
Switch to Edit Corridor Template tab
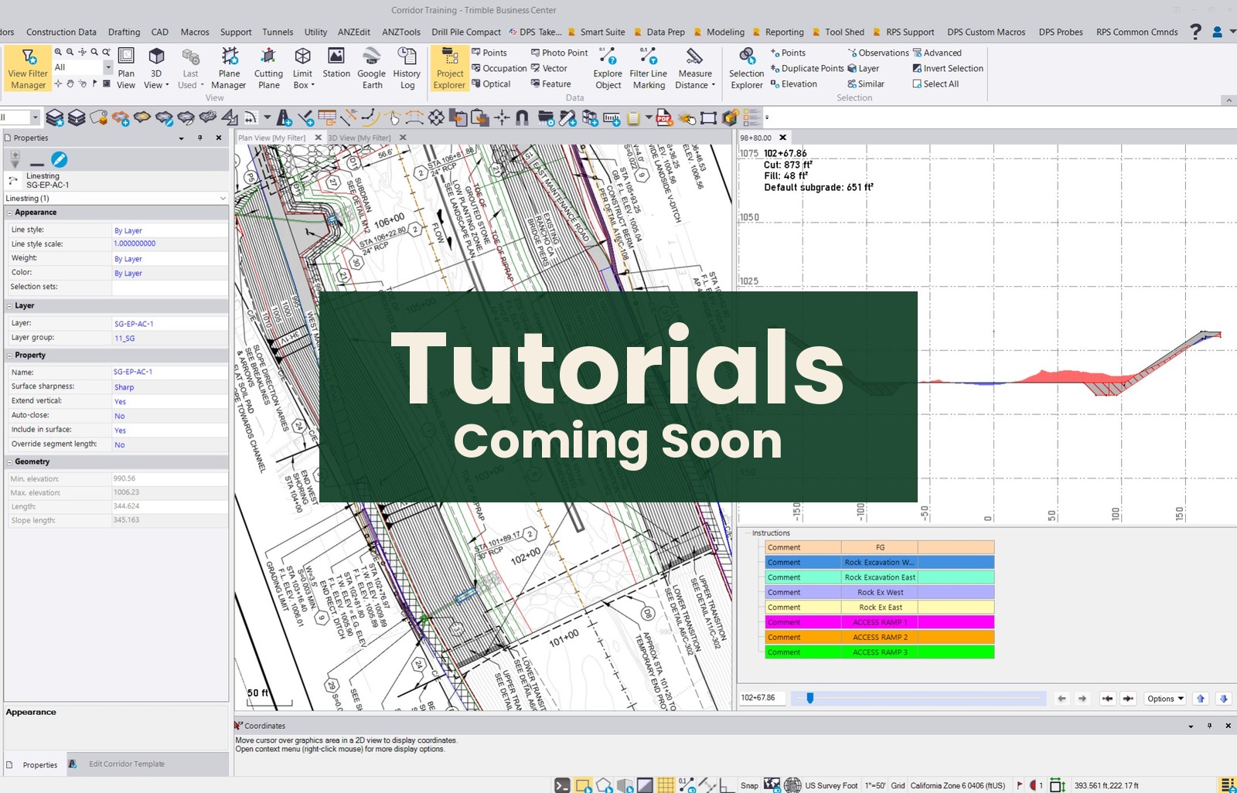click(126, 764)
